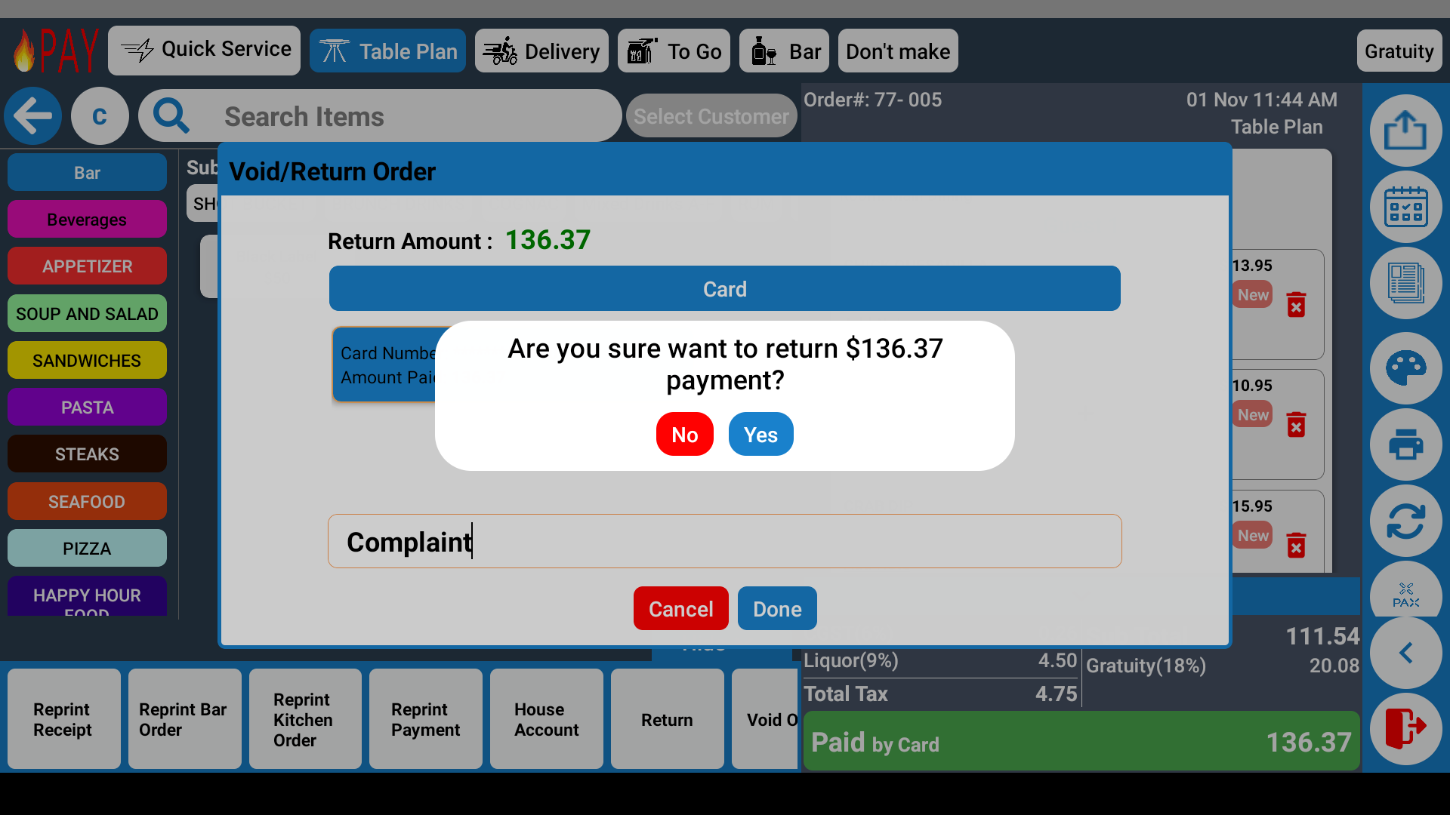Select the Card payment bar
The height and width of the screenshot is (815, 1450).
click(724, 289)
